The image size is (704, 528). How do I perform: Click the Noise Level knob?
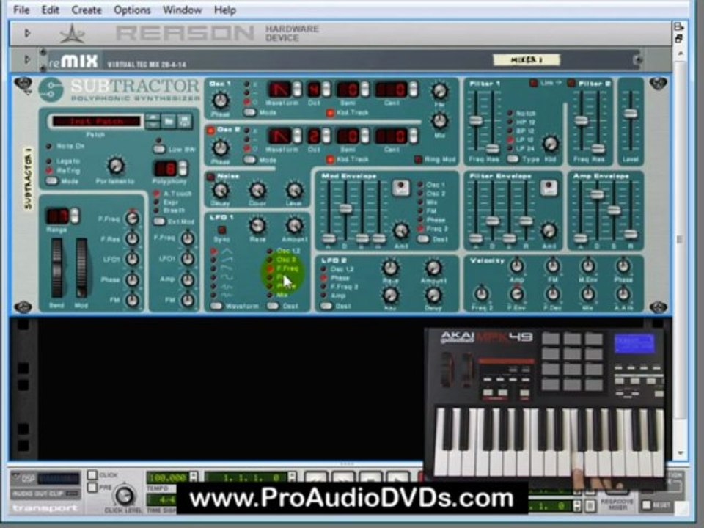tap(294, 191)
